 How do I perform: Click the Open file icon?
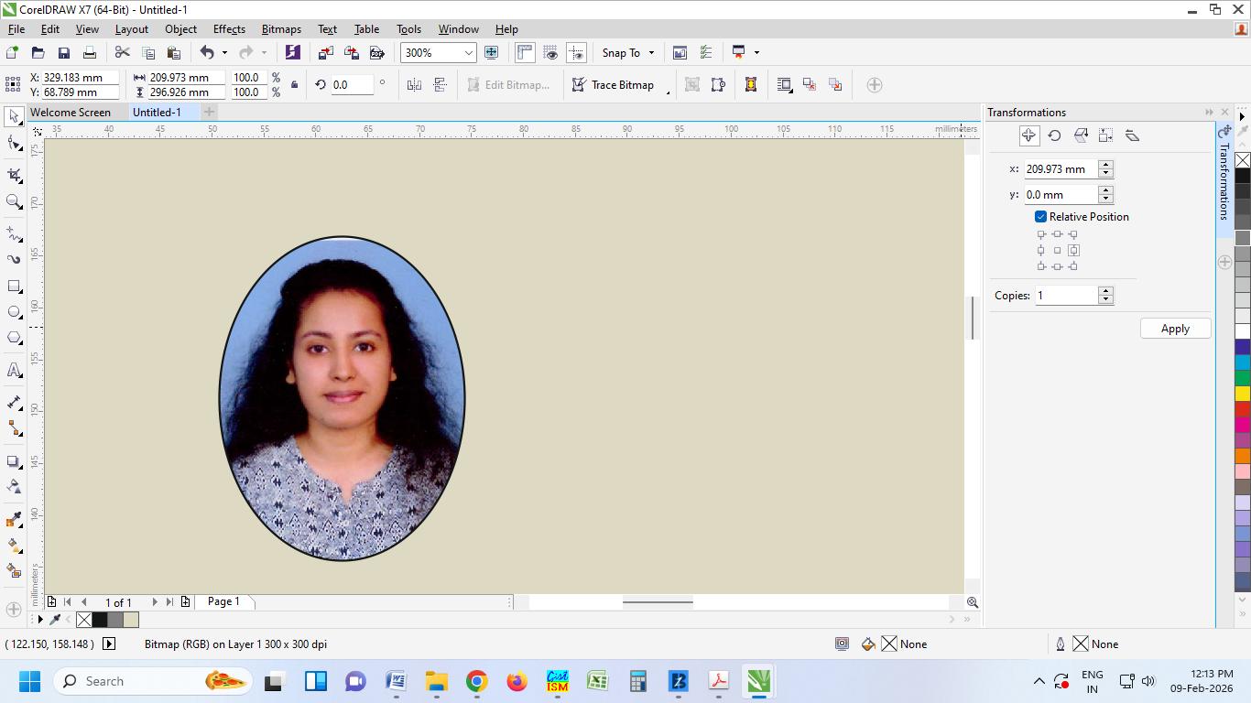[x=38, y=53]
